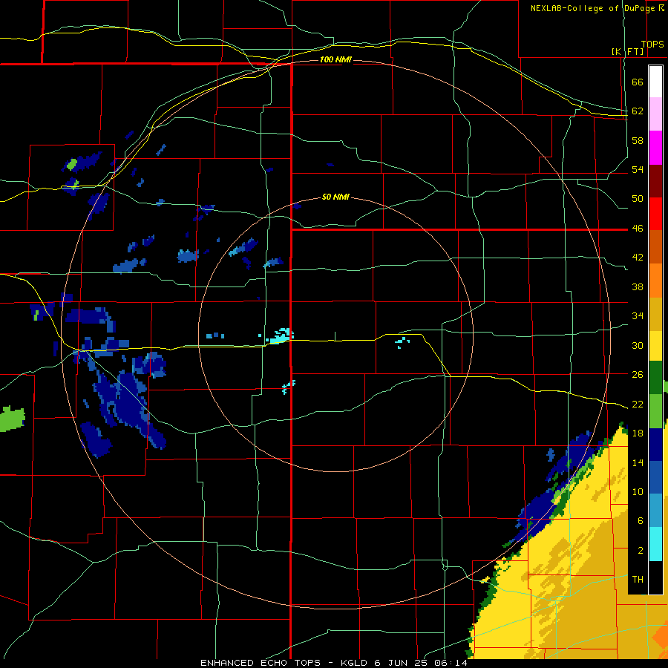668x668 pixels.
Task: Click the light green echo at the left edge
Action: click(x=12, y=419)
